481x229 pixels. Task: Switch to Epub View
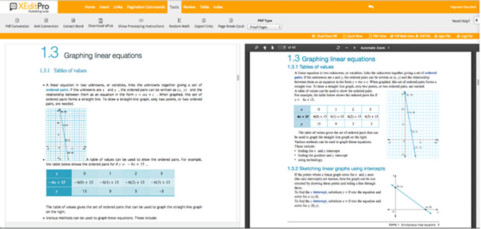coord(354,37)
